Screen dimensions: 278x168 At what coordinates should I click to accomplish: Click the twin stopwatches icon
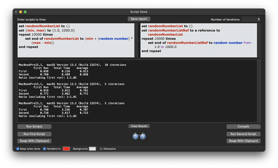[x=139, y=136]
